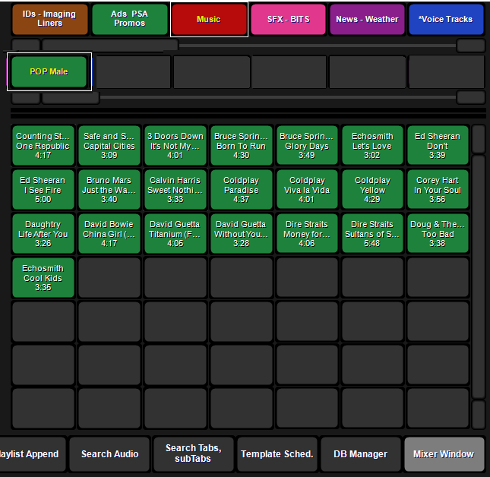Click left arrow of subtabs scrollbar
Viewport: 490px width, 477px height.
coord(26,98)
